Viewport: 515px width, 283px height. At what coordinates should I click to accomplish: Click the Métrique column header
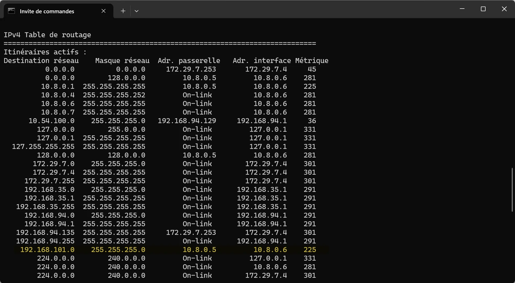pos(312,61)
